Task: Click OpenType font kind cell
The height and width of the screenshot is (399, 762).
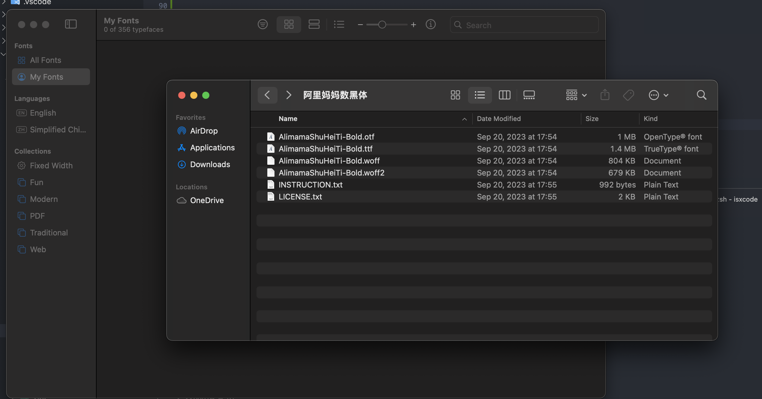Action: (x=673, y=137)
